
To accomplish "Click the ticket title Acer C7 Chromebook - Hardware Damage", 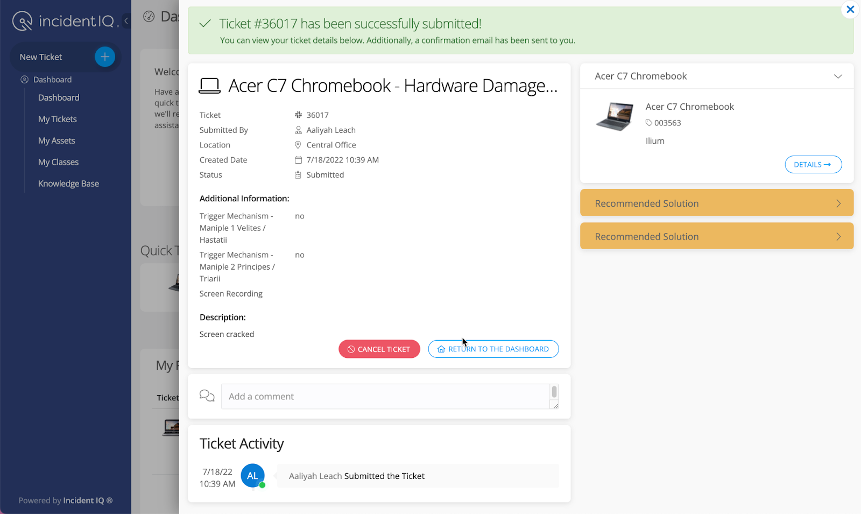I will coord(393,86).
